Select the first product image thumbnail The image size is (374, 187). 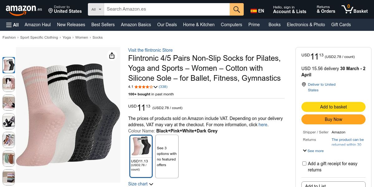point(9,65)
